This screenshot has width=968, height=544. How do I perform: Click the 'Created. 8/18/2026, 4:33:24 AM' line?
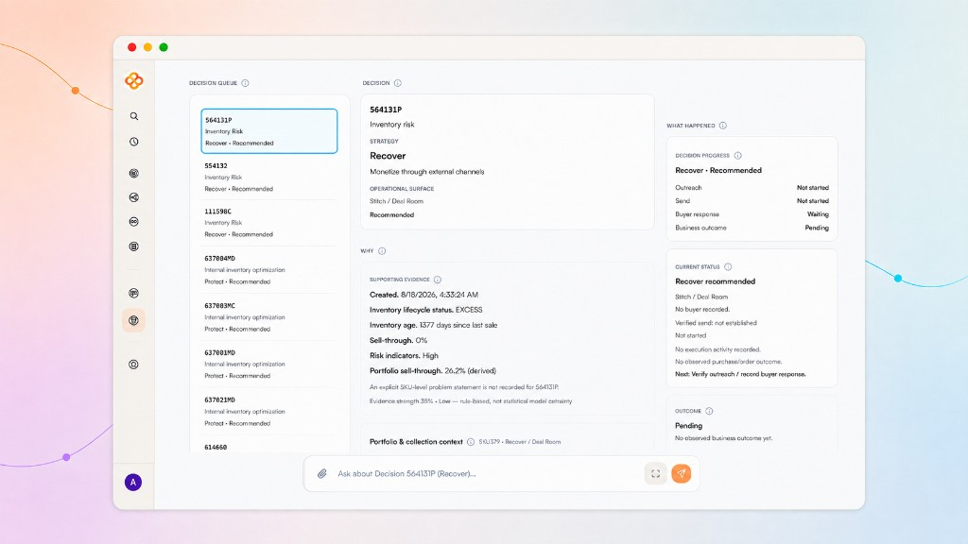coord(424,295)
